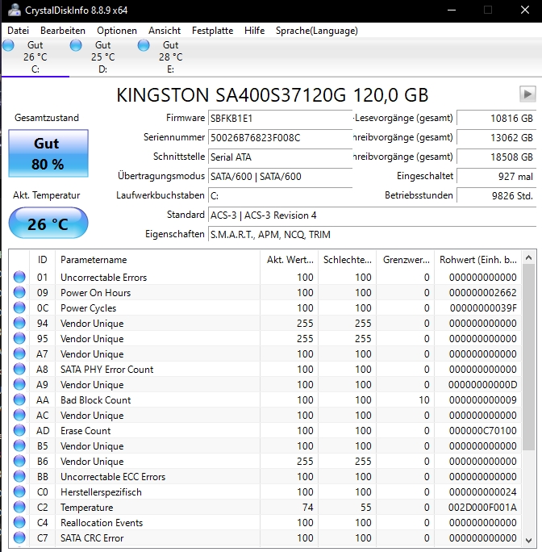Click status icon of row ID A9
This screenshot has height=552, width=542.
pyautogui.click(x=19, y=384)
